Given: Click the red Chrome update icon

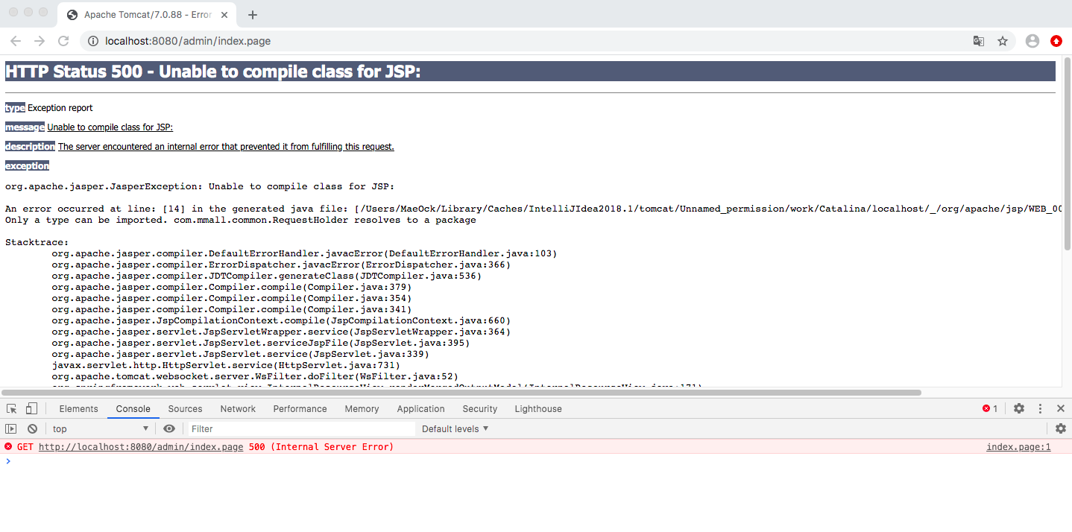Looking at the screenshot, I should pyautogui.click(x=1056, y=41).
